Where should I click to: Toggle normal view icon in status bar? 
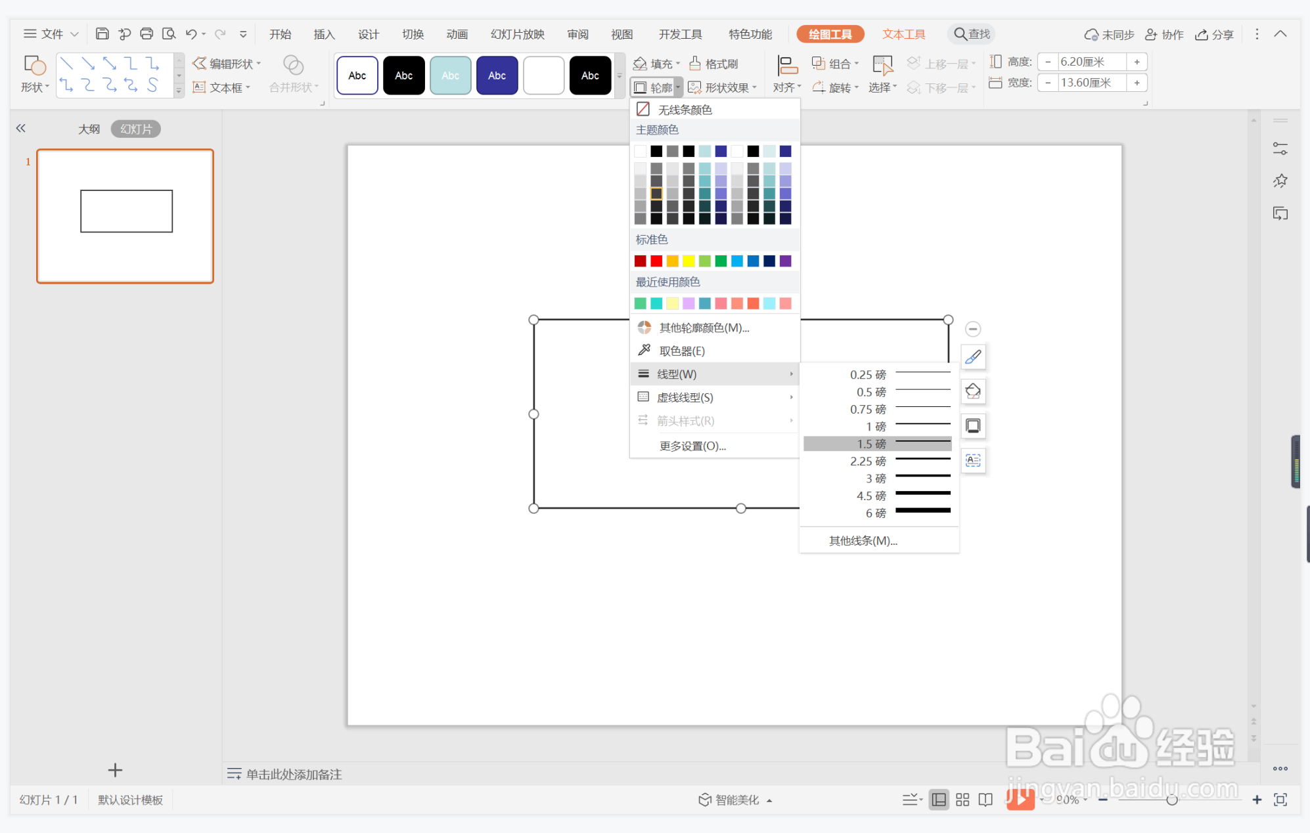[939, 799]
